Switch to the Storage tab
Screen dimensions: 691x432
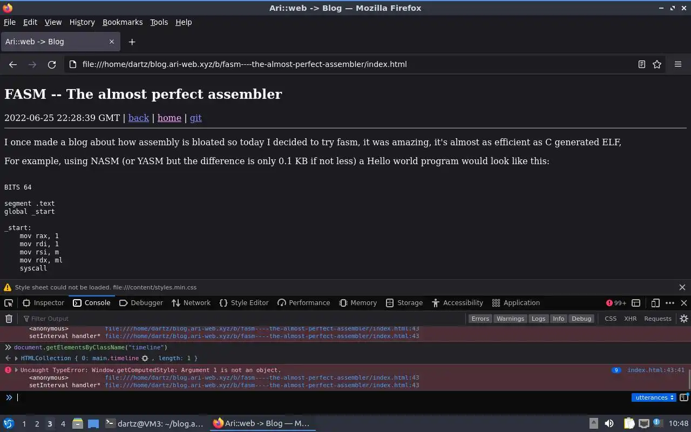click(x=404, y=303)
